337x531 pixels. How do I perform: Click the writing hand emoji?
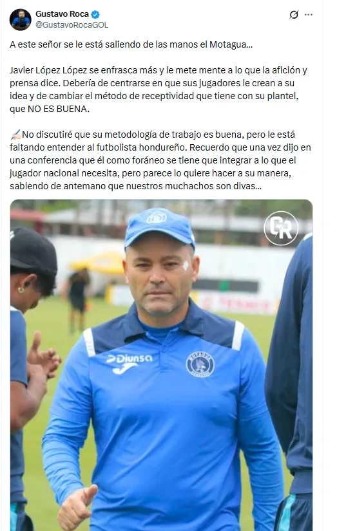[x=15, y=135]
